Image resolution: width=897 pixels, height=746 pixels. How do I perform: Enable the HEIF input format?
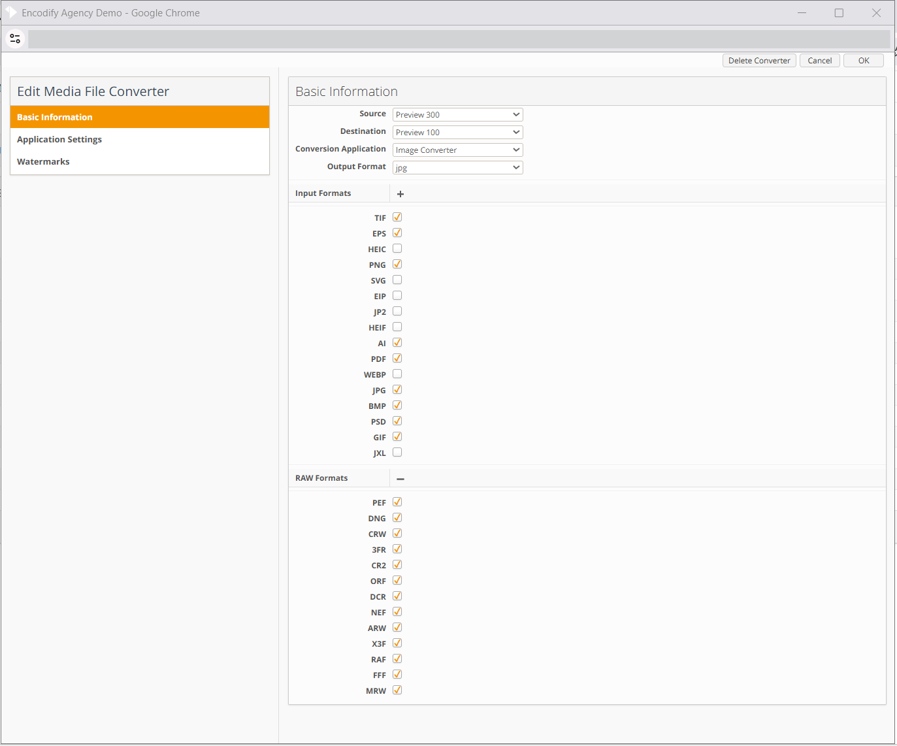click(397, 327)
